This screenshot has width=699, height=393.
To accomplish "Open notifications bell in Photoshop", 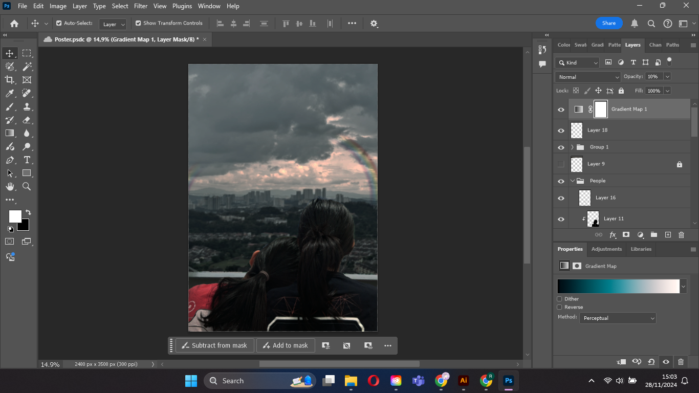I will (x=635, y=24).
